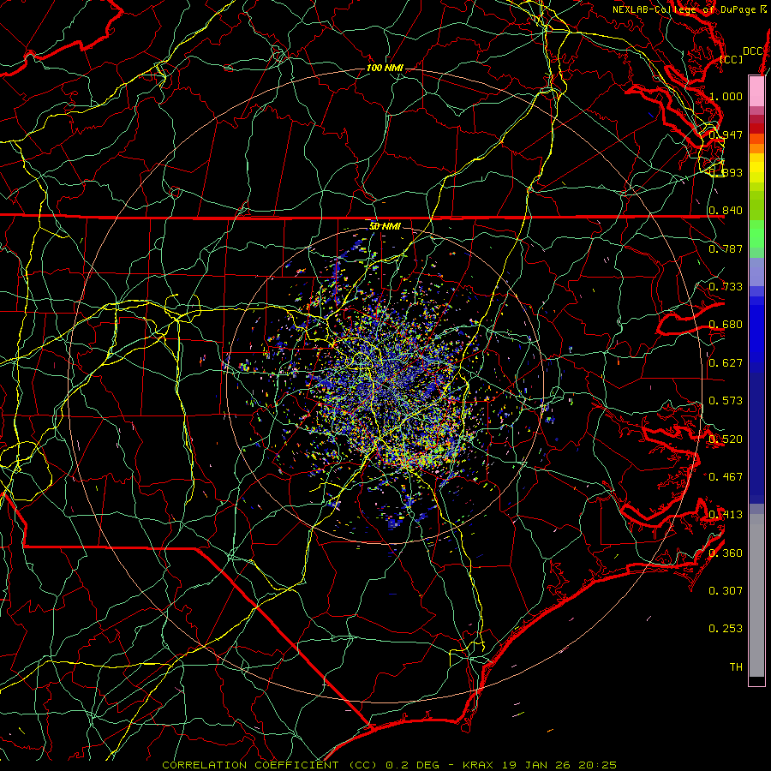Click the 1.000 scale value

[x=726, y=96]
